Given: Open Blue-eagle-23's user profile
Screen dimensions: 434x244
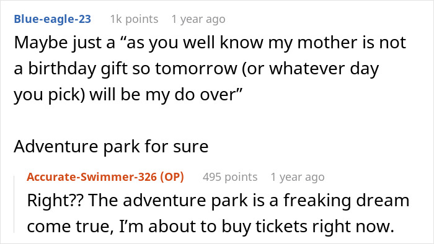Looking at the screenshot, I should click(52, 19).
